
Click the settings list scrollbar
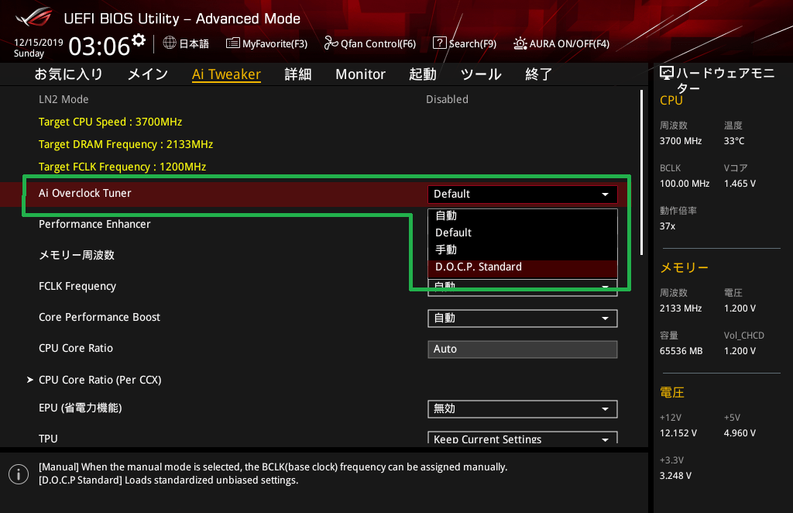click(641, 172)
